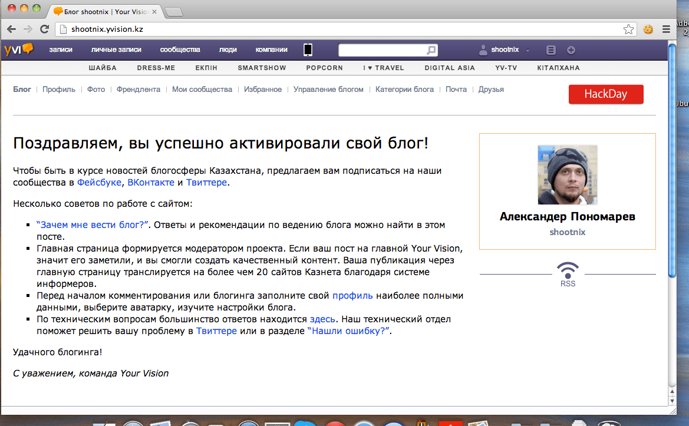Open the здесь link

(x=322, y=319)
